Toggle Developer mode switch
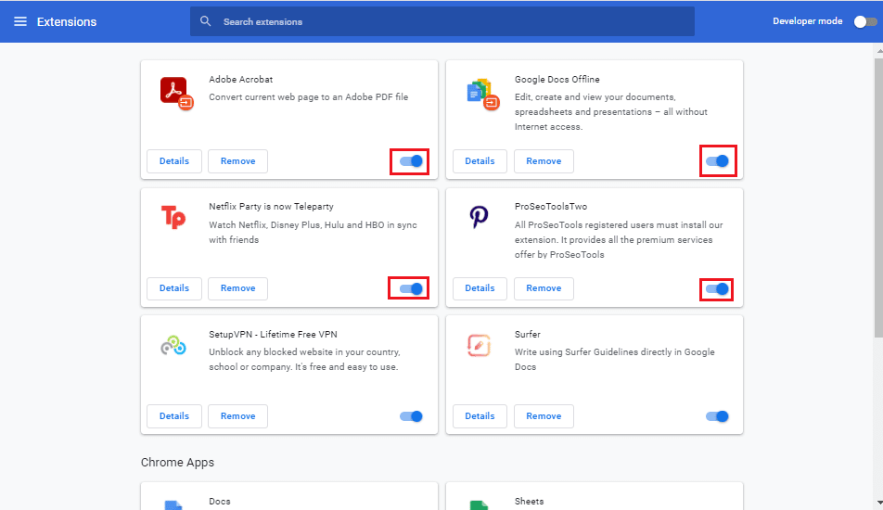The image size is (883, 510). point(865,21)
